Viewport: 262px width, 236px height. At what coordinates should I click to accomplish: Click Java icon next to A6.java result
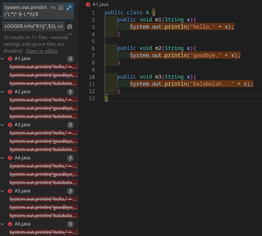coord(10,224)
